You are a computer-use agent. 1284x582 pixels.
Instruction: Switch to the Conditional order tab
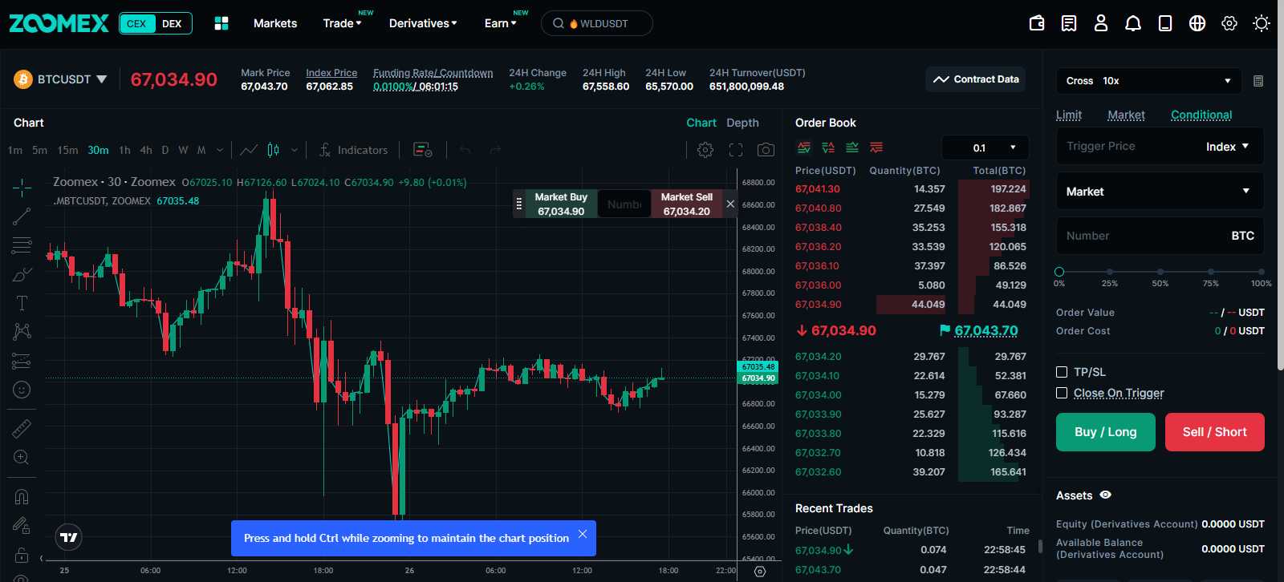click(x=1201, y=115)
